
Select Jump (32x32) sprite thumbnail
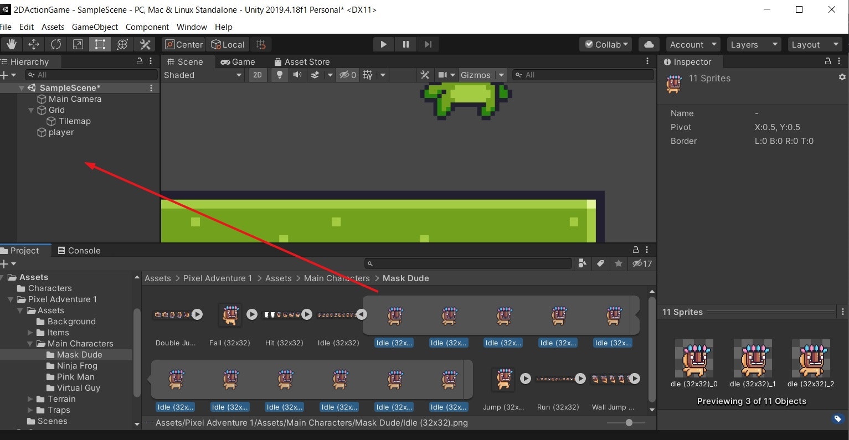click(x=503, y=379)
